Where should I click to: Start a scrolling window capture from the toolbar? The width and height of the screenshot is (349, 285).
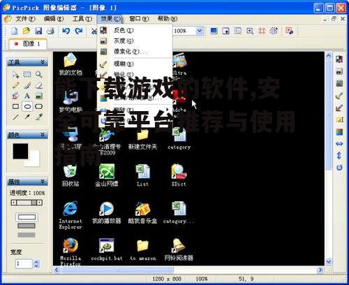237,31
